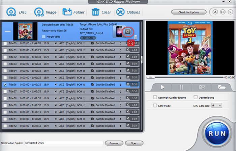Pause the preview video
Screen dimensions: 236x151
coord(181,87)
